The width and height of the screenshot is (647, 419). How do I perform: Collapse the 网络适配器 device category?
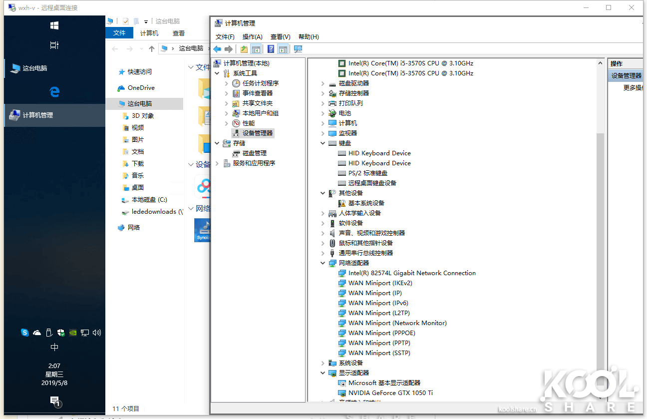(323, 263)
